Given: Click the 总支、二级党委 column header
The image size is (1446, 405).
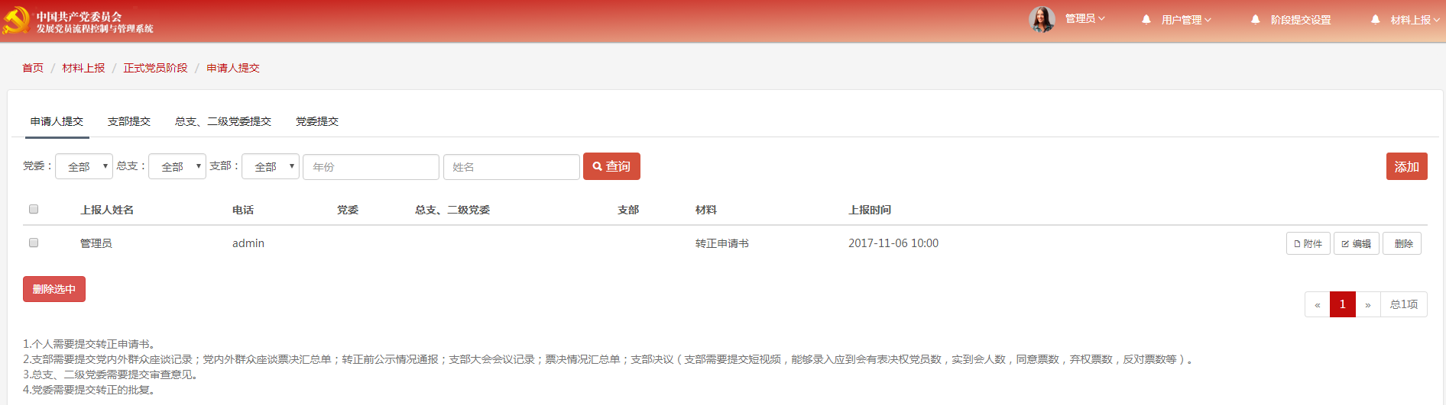Looking at the screenshot, I should 452,210.
